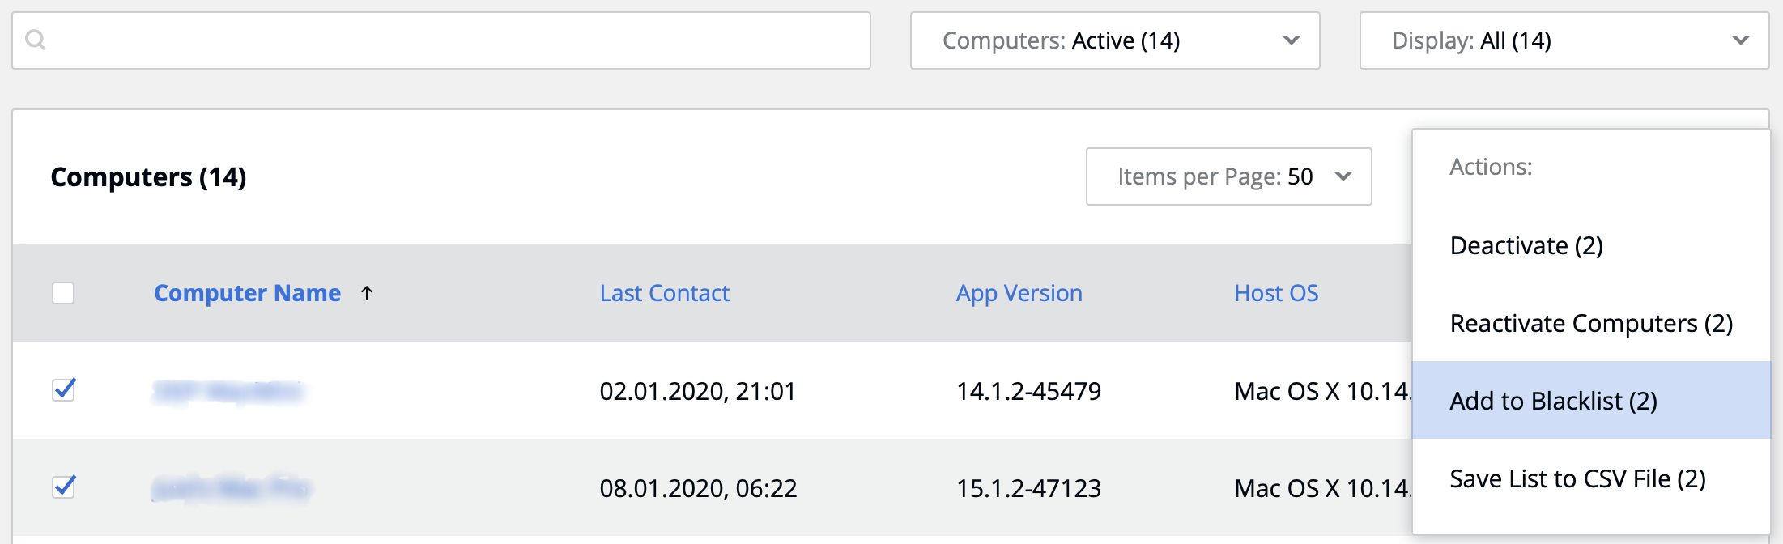Open the computer name in the first row
Image resolution: width=1783 pixels, height=544 pixels.
[228, 392]
